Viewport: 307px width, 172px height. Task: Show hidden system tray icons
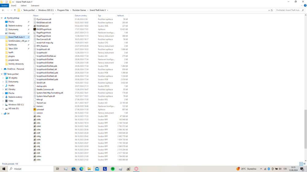coord(261,169)
